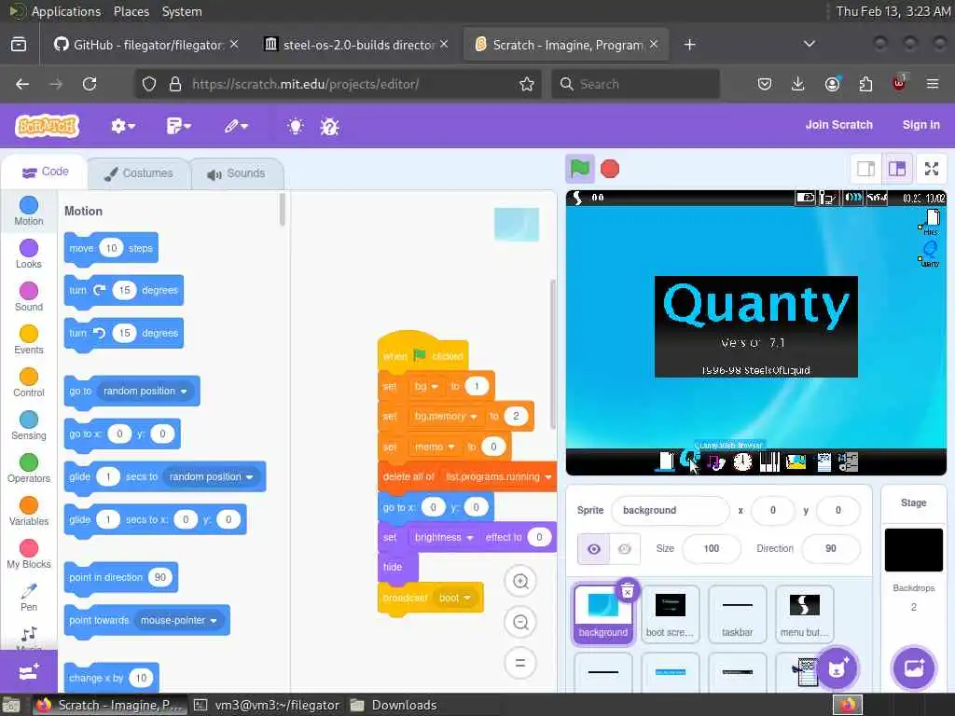The image size is (955, 716).
Task: Select the Control block category
Action: click(29, 382)
